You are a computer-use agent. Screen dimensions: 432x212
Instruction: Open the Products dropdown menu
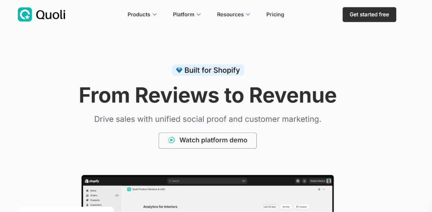coord(142,14)
